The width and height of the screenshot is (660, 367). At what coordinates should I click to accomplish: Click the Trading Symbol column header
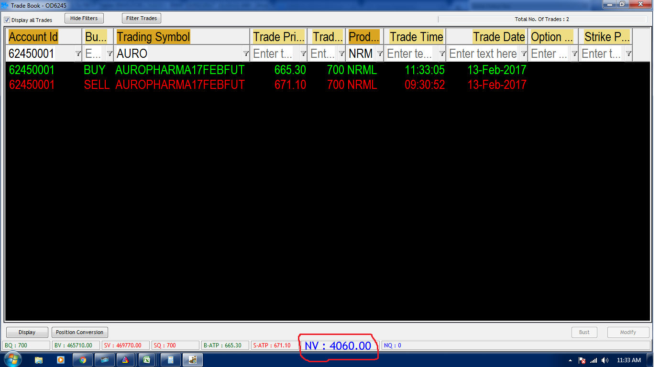[x=153, y=37]
